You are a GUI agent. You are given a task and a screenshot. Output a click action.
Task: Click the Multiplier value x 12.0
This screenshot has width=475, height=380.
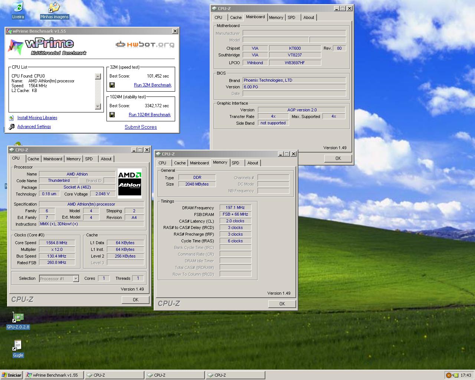(57, 249)
